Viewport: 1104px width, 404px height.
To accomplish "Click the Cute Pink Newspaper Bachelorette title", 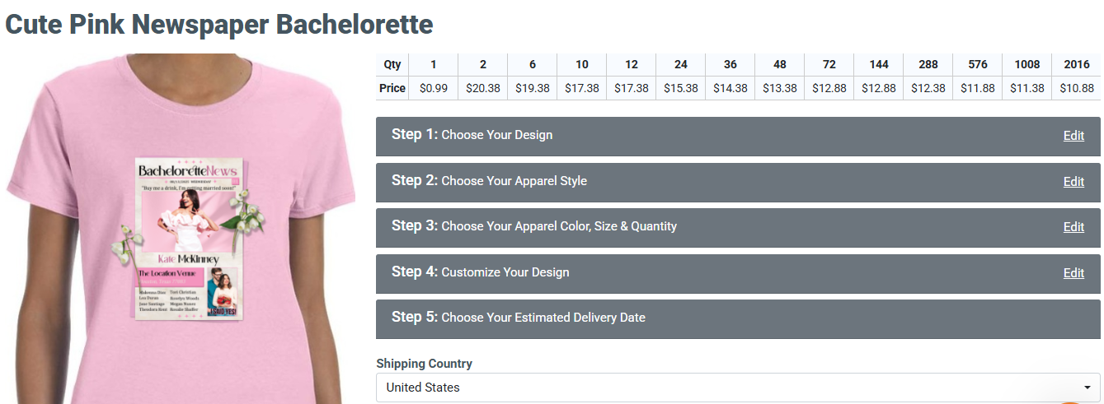I will pos(219,25).
